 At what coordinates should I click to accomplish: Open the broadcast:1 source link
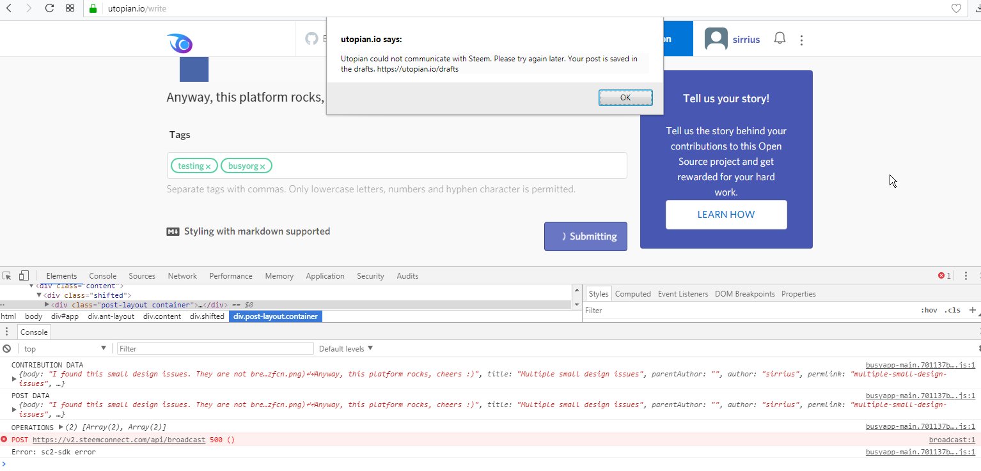coord(952,440)
